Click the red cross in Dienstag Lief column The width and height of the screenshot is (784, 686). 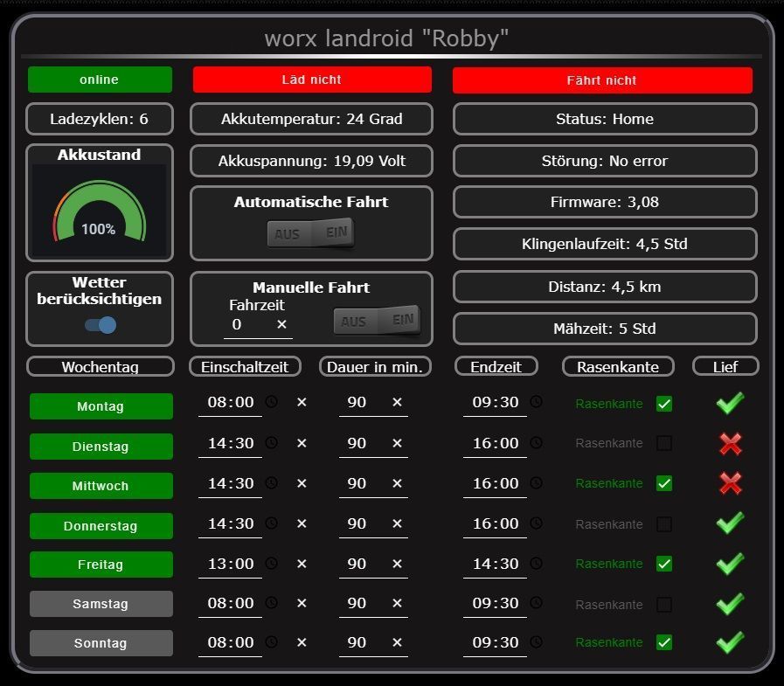[x=731, y=444]
